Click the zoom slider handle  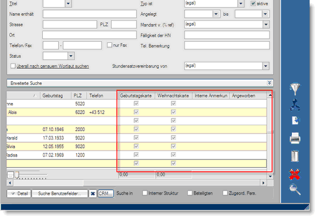point(17,175)
